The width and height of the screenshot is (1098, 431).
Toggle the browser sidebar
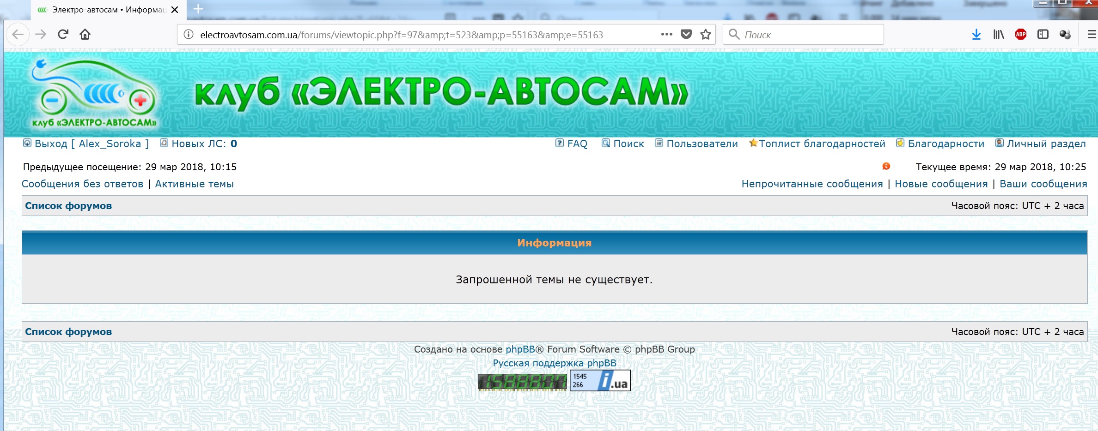1043,35
